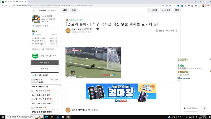Click the zoom magnifier icon in the address bar

point(163,6)
